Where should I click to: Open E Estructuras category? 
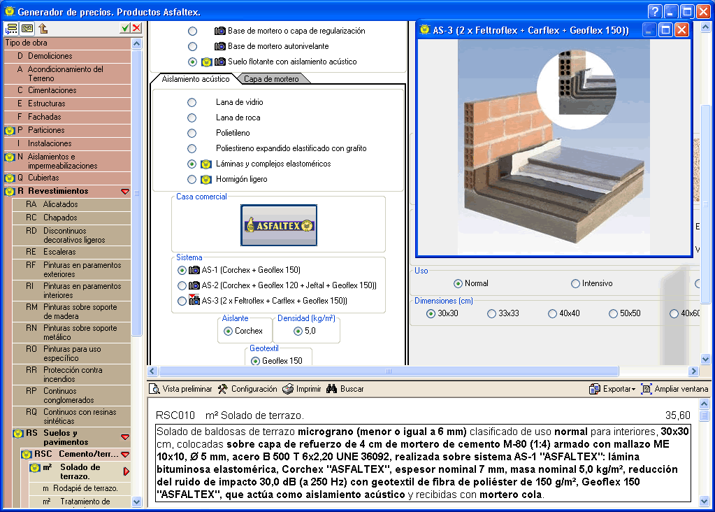68,104
